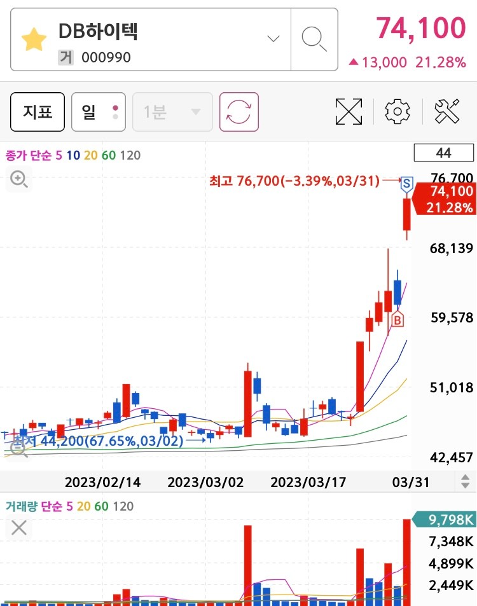The width and height of the screenshot is (477, 606).
Task: Click the 최고 76,700 high annotation
Action: (294, 181)
